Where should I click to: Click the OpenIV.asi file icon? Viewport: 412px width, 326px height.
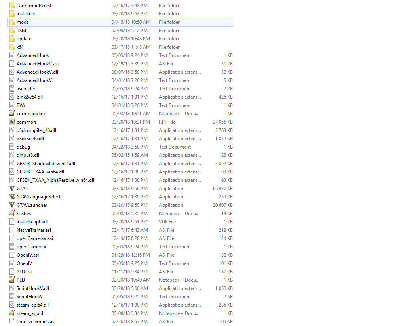tap(12, 255)
